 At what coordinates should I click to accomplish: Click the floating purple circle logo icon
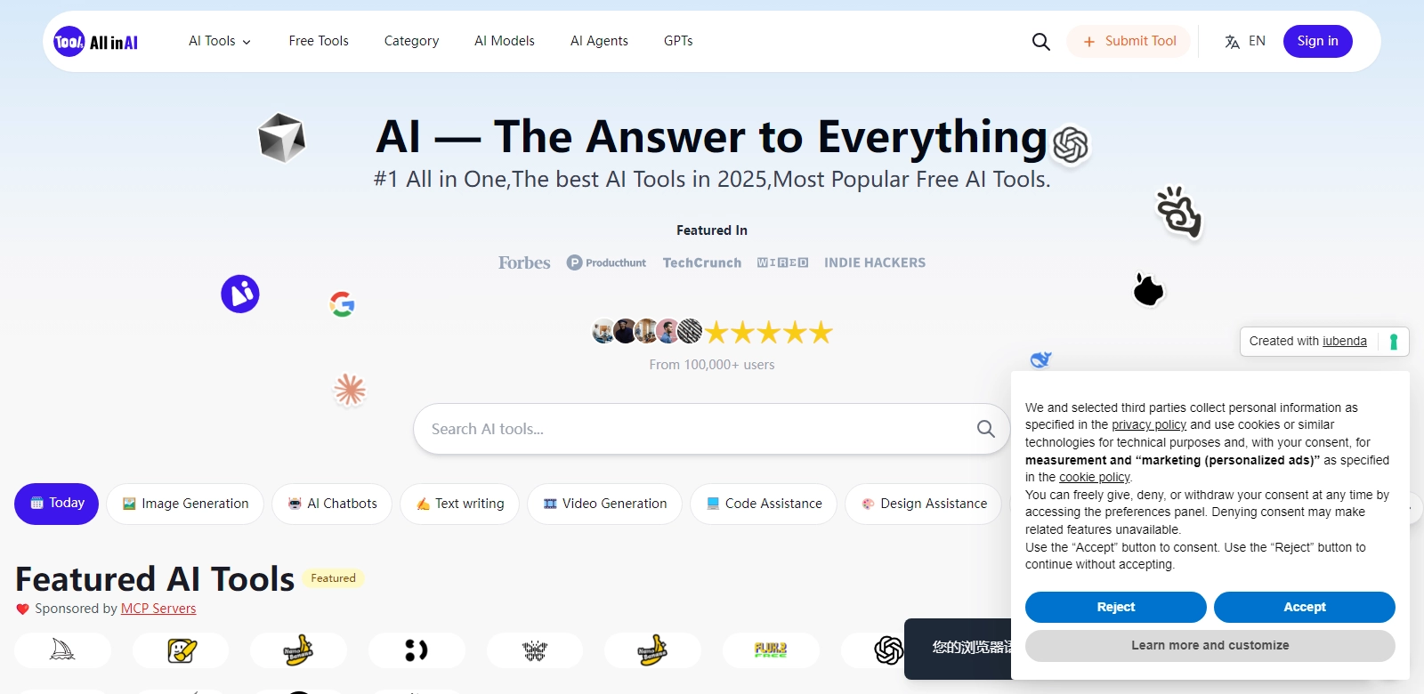pos(240,294)
